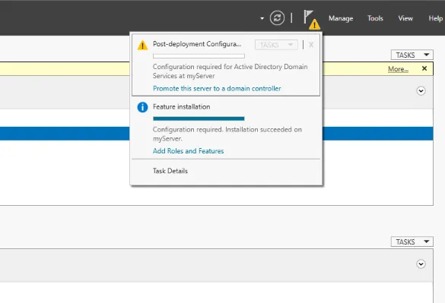
Task: Open the Help menu
Action: pyautogui.click(x=436, y=18)
